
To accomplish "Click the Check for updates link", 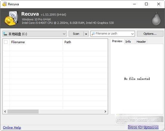I will pos(143,127).
